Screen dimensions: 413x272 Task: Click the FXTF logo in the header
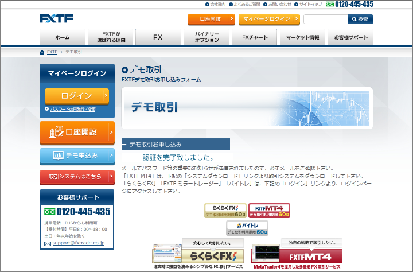(56, 18)
